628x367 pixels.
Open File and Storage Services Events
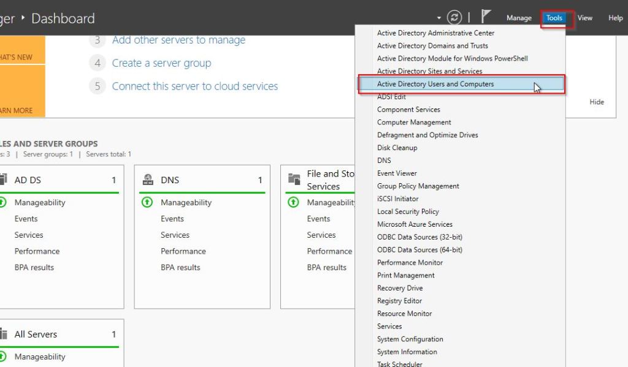[x=318, y=219]
